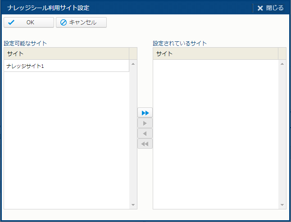
Task: Click the left list scrollbar up arrow
Action: 133,64
